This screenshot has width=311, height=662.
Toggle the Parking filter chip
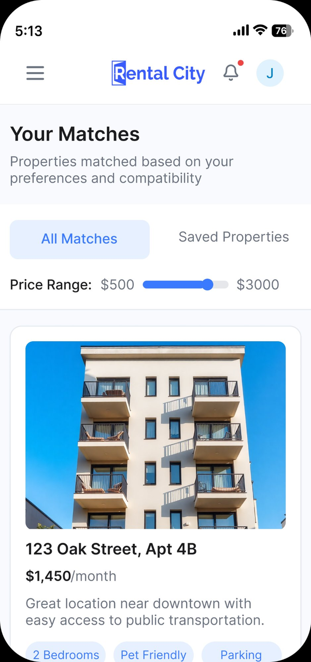click(x=242, y=654)
